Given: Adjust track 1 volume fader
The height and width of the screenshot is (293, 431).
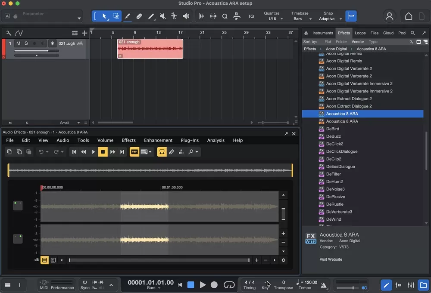Looking at the screenshot, I should pyautogui.click(x=37, y=51).
